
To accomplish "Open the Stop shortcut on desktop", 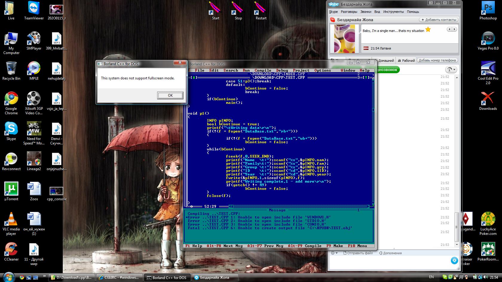I will (x=238, y=11).
